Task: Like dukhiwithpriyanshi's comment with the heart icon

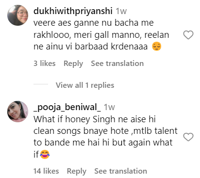Action: click(188, 35)
